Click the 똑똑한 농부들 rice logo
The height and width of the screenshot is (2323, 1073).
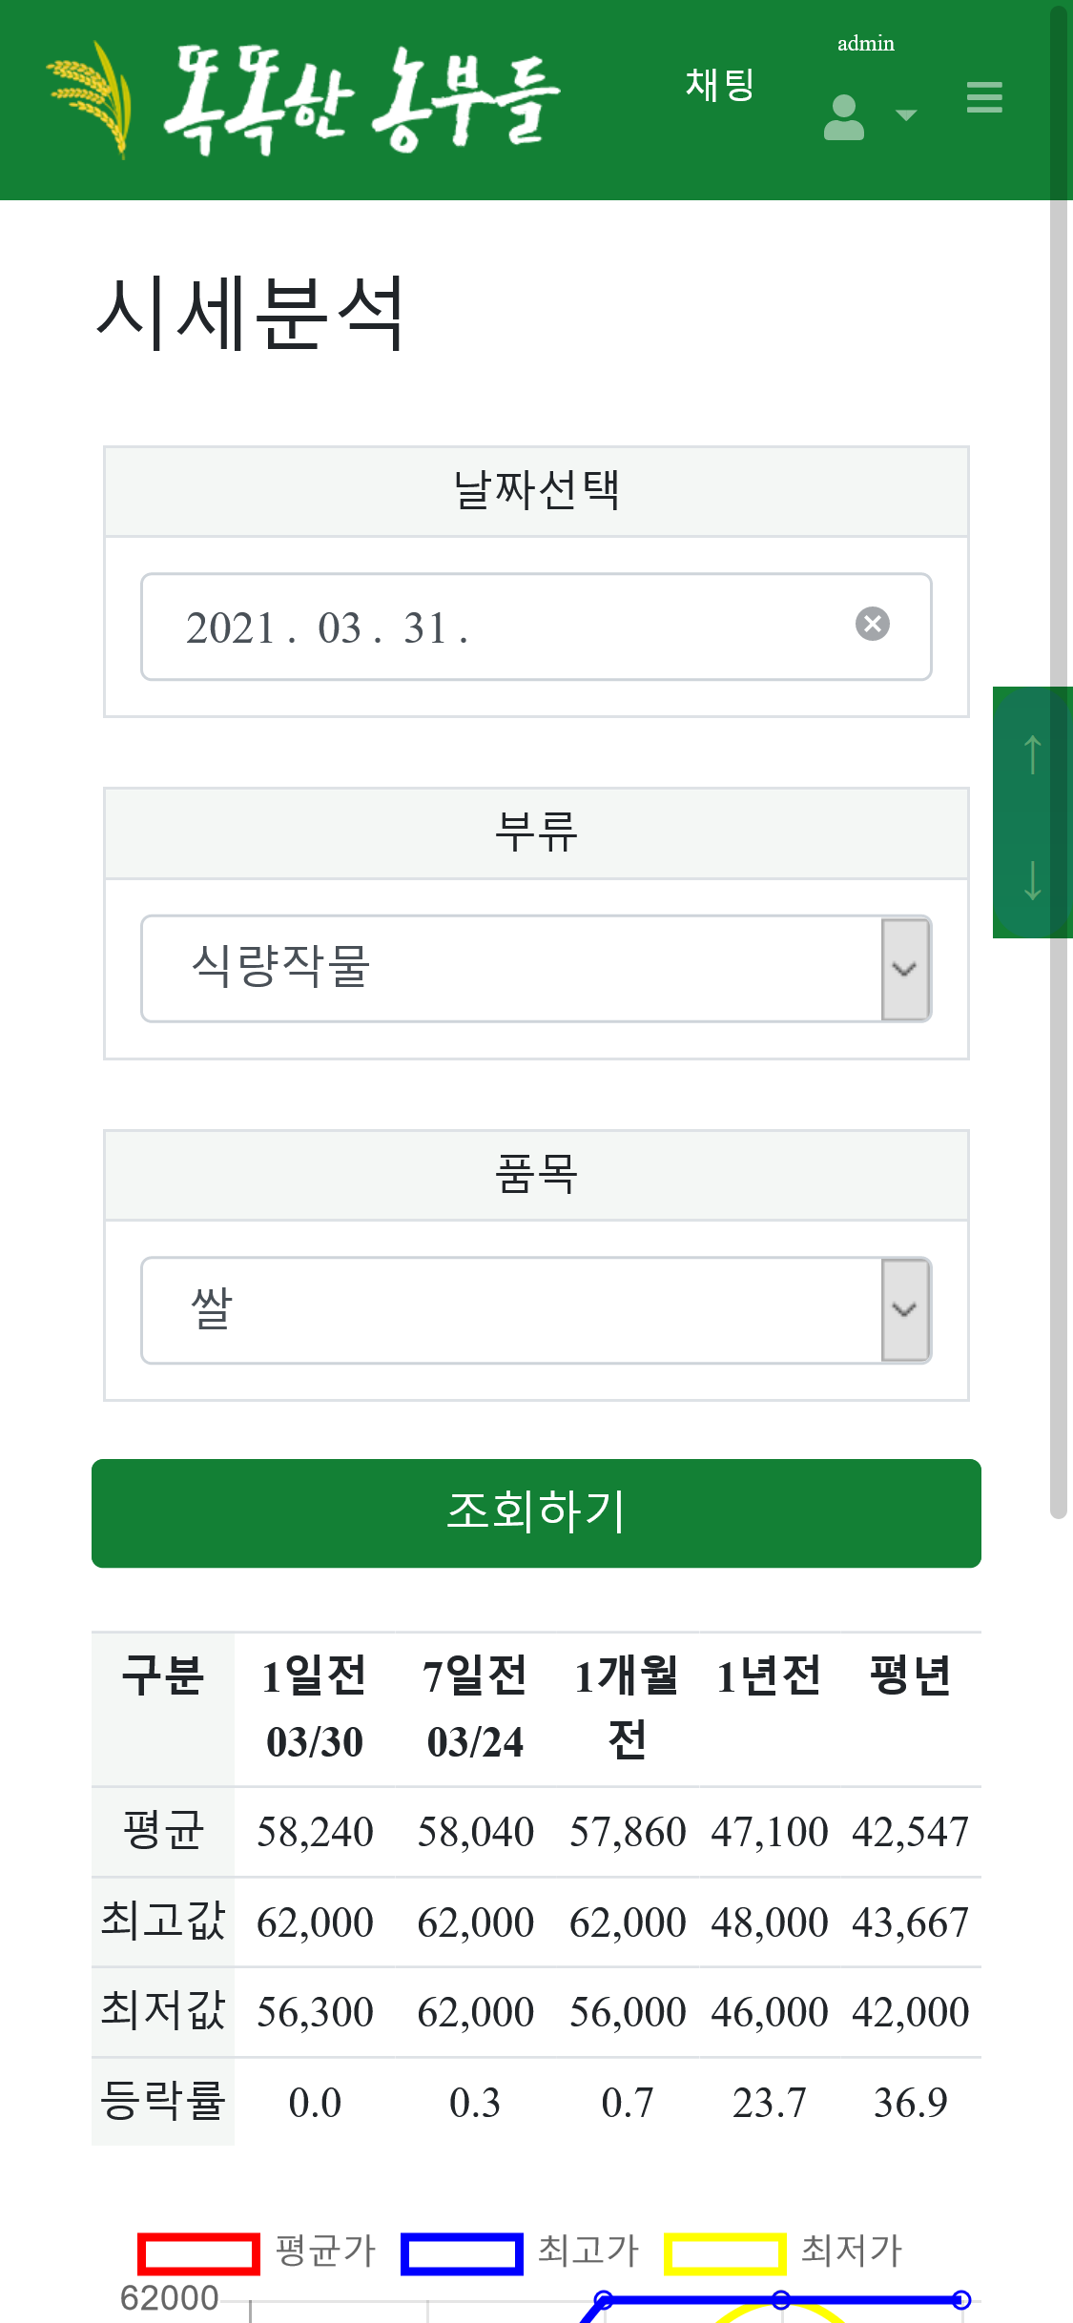pyautogui.click(x=89, y=99)
